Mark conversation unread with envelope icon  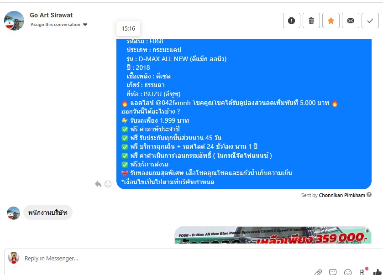point(351,21)
